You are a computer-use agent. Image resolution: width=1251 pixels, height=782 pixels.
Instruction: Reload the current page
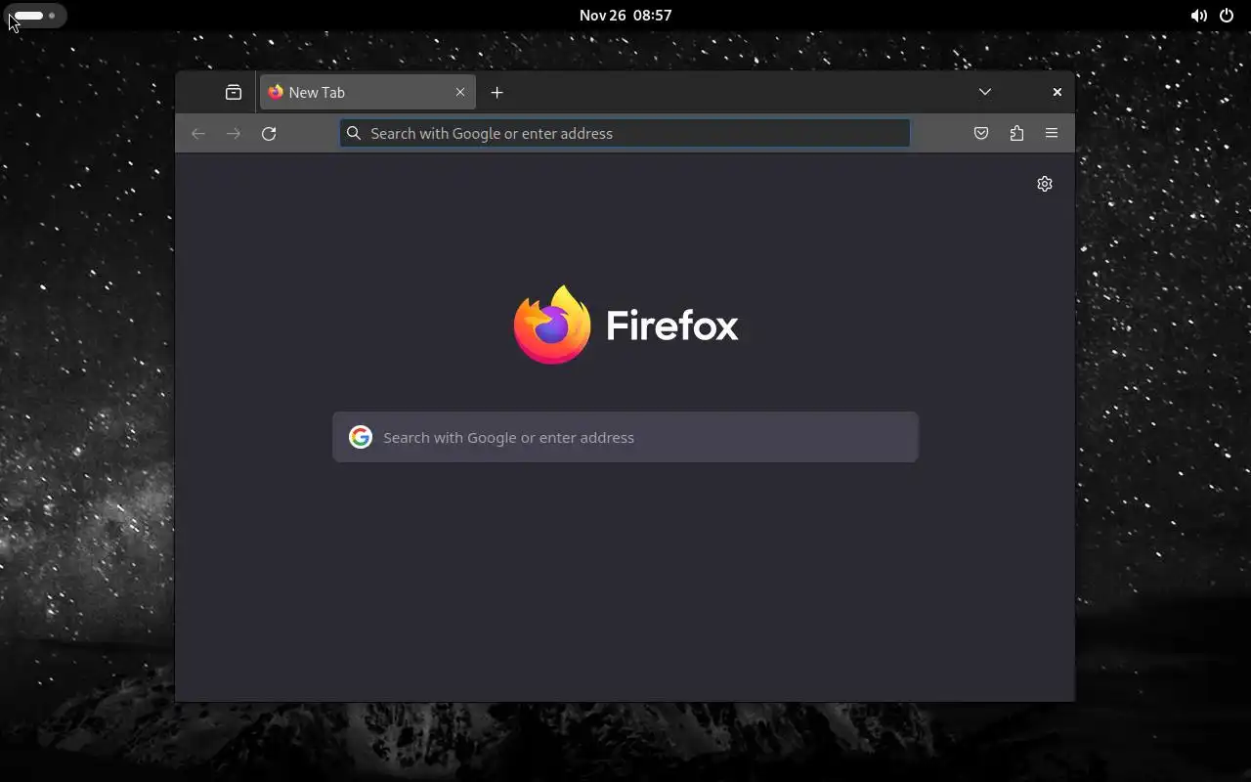pyautogui.click(x=269, y=133)
